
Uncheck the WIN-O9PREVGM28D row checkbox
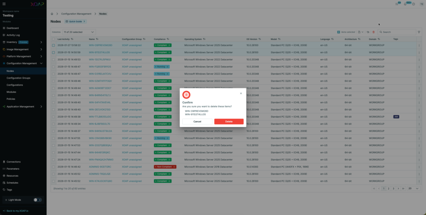coord(53,45)
